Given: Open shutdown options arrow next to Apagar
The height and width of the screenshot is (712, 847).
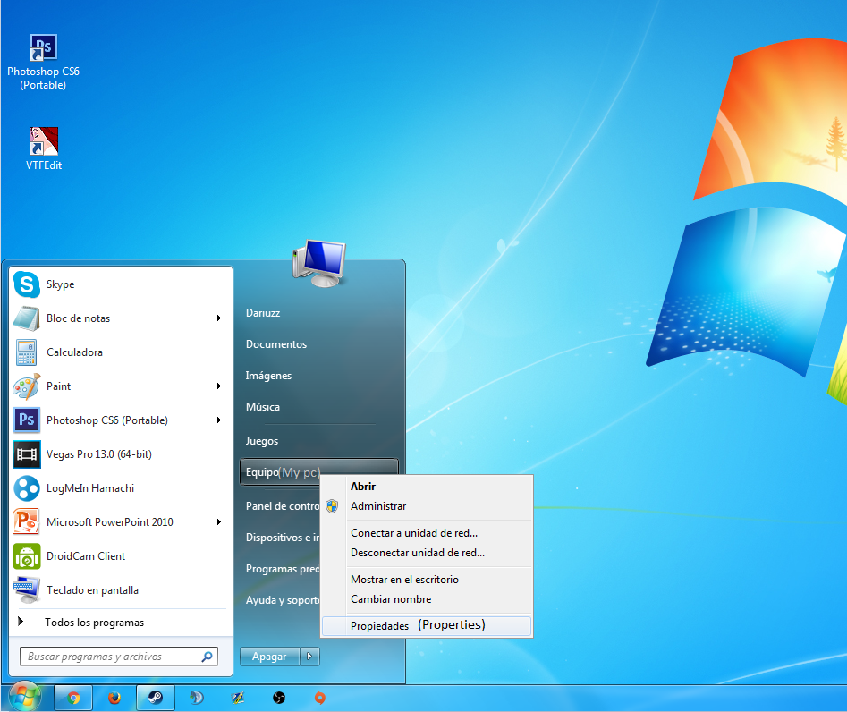Looking at the screenshot, I should pyautogui.click(x=309, y=657).
